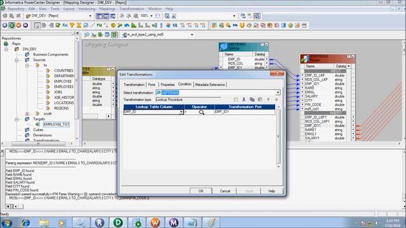Switch to the Metadata Extensions tab
Screen dimensions: 406x228
point(210,84)
